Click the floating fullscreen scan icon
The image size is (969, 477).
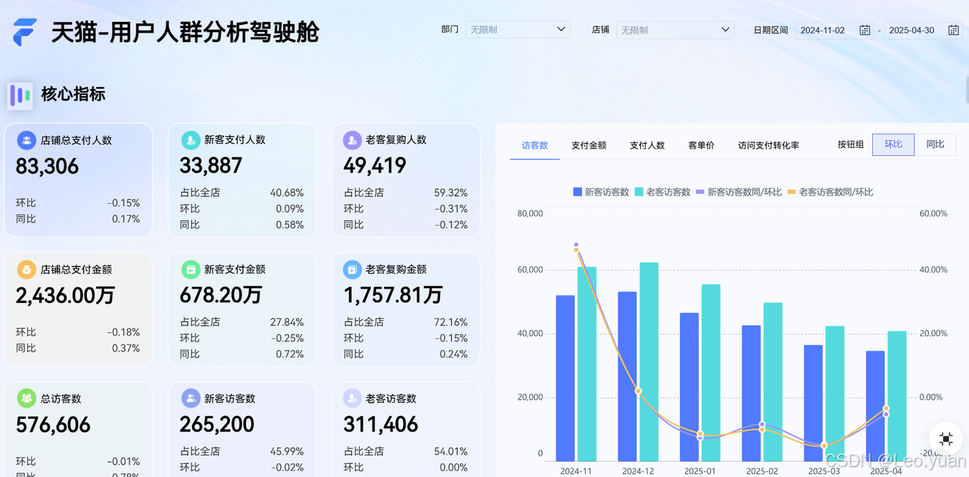pyautogui.click(x=946, y=438)
